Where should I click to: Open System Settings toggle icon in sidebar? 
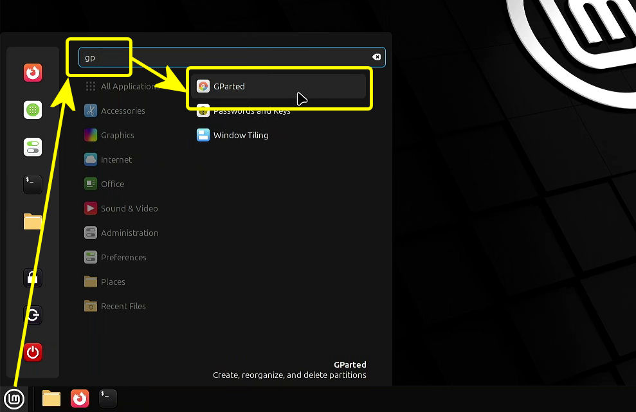(33, 147)
